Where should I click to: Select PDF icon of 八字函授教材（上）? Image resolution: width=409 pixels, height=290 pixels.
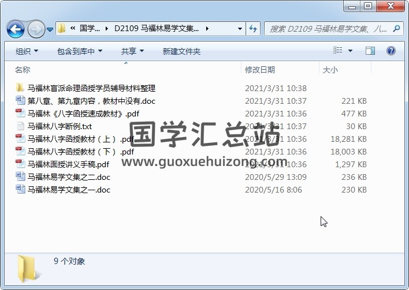point(20,138)
